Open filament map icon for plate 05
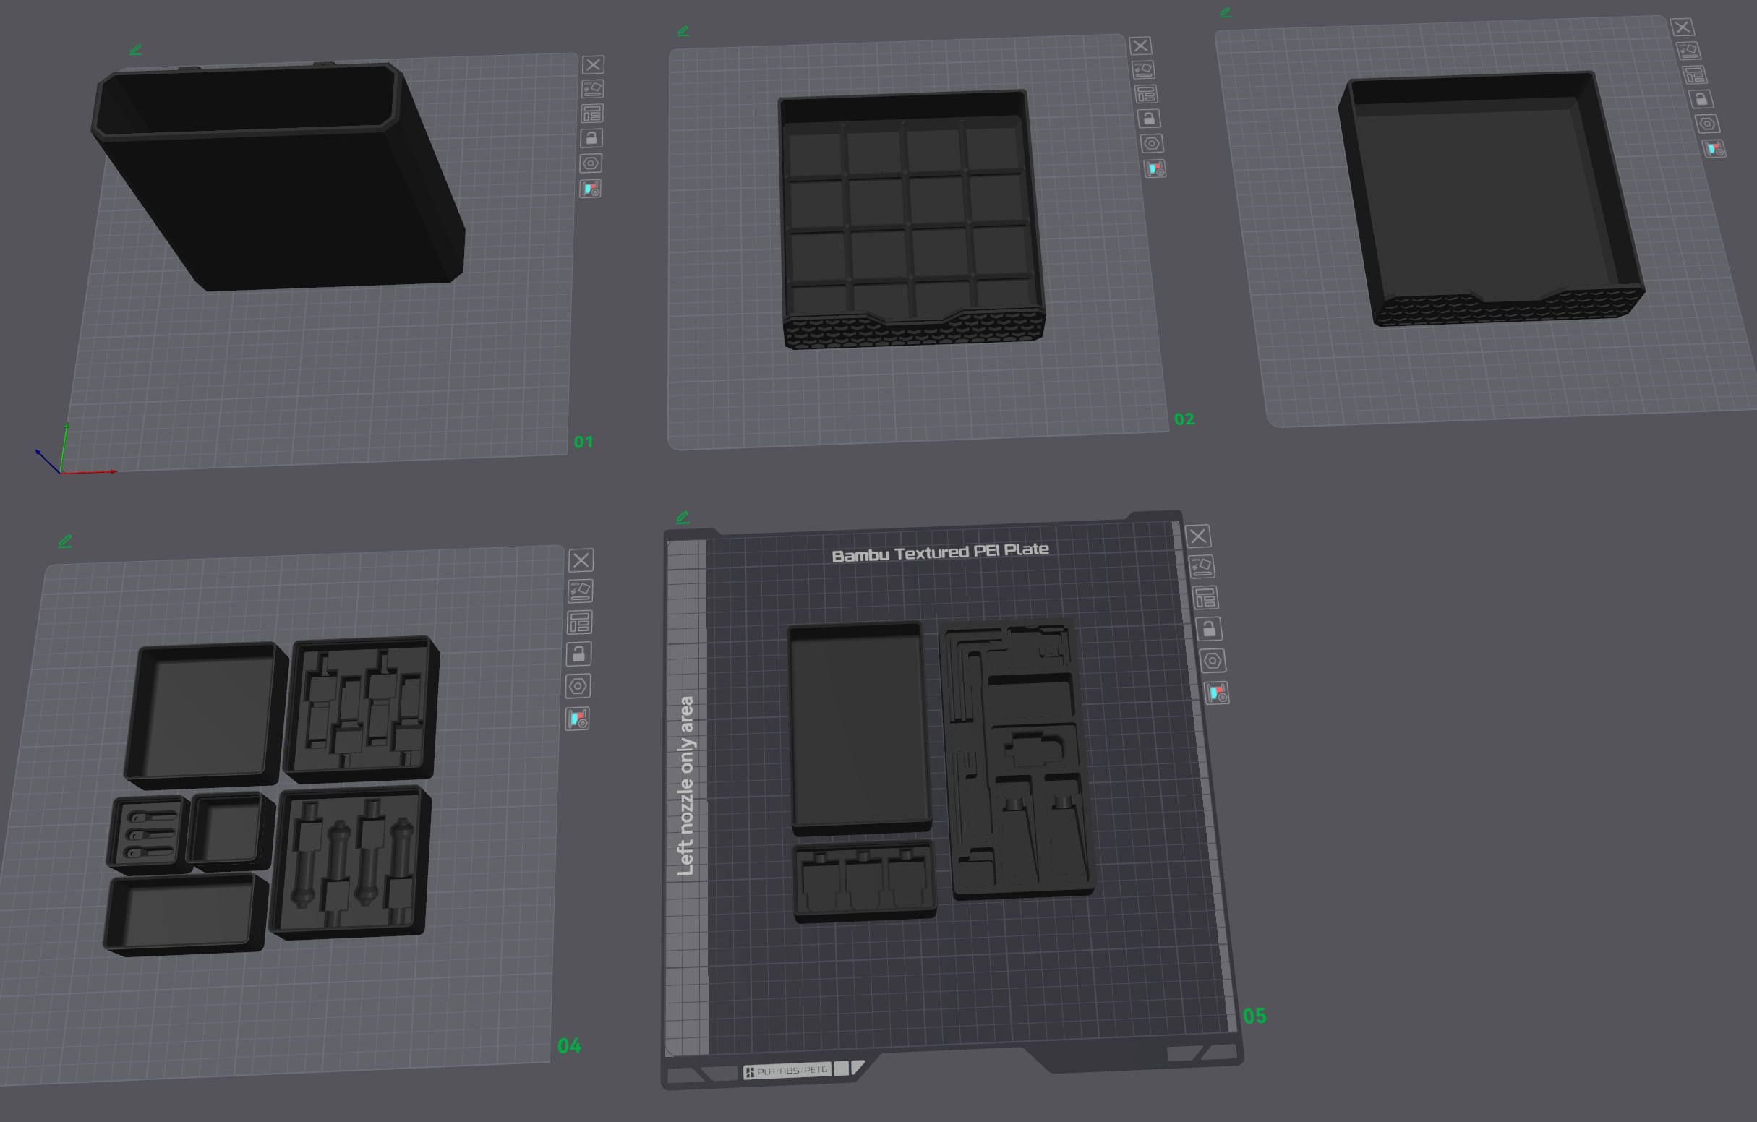 tap(1217, 693)
